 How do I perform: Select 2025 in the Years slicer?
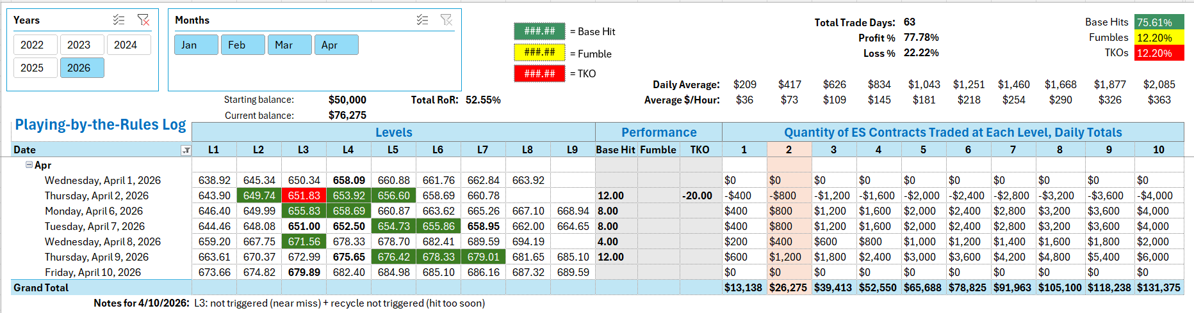point(32,68)
